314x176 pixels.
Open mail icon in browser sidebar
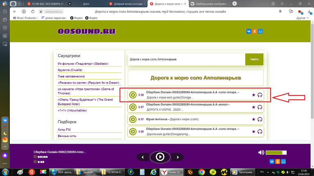click(5, 140)
